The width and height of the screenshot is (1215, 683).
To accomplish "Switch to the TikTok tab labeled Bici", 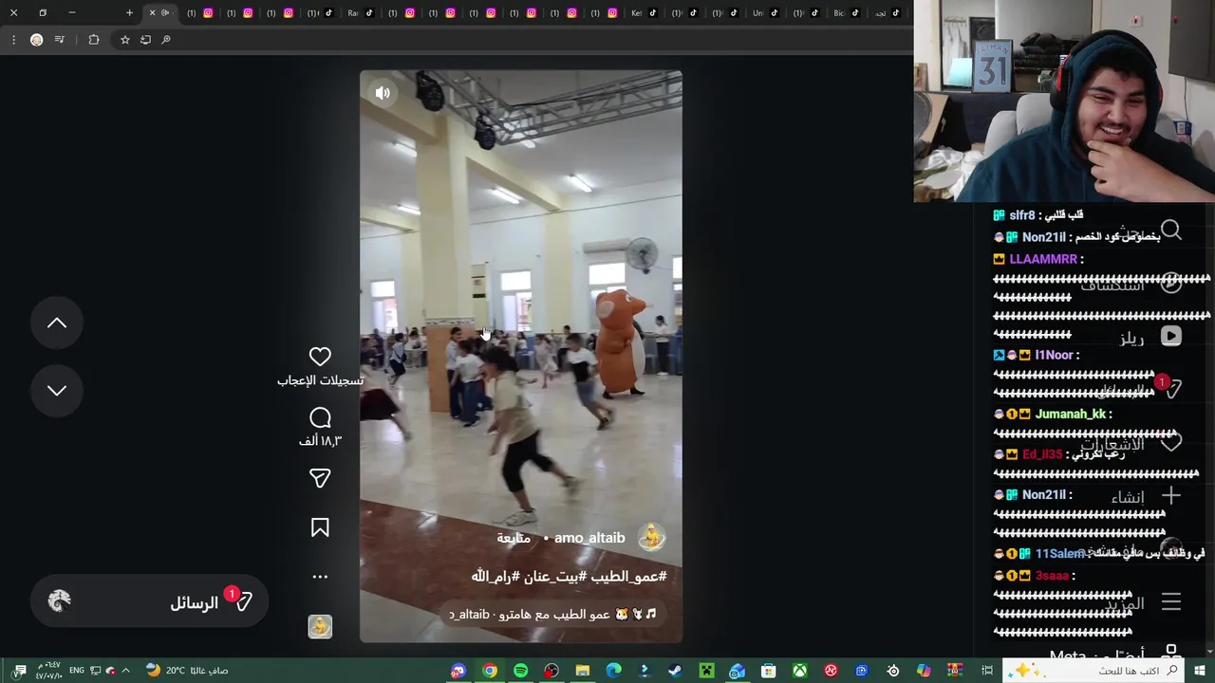I will pyautogui.click(x=847, y=13).
